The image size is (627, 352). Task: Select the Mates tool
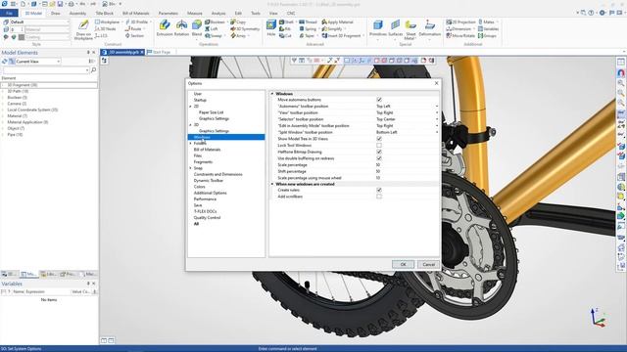point(486,22)
